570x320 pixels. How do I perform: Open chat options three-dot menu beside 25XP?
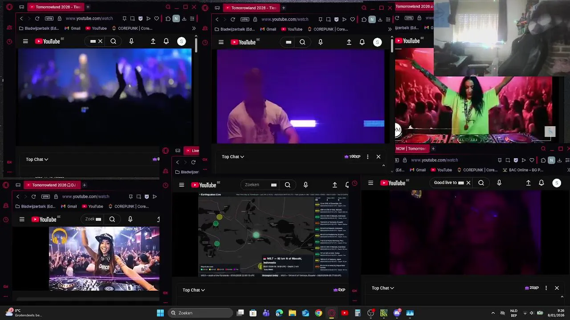(x=546, y=288)
